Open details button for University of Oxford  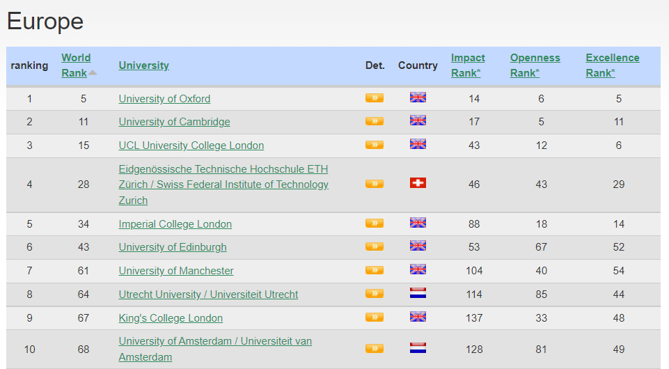click(375, 98)
